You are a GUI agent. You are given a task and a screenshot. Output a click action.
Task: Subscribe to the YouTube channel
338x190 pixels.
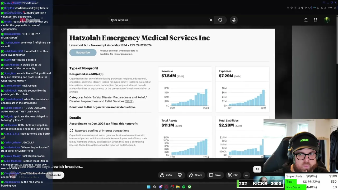coord(55,175)
